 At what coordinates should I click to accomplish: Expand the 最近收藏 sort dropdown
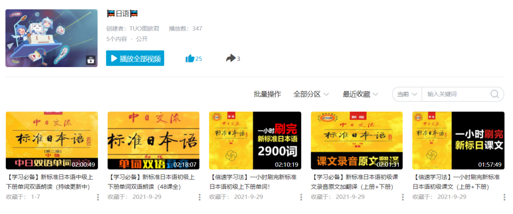pos(360,94)
